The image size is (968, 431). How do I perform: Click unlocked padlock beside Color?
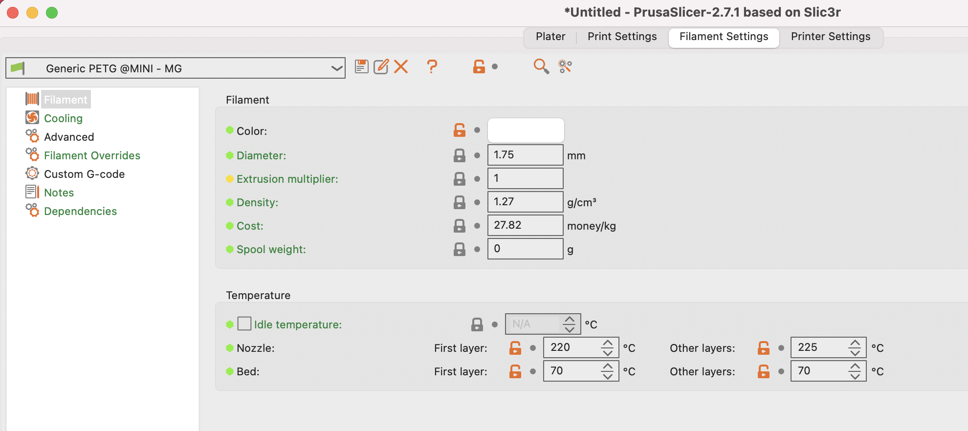pos(460,130)
